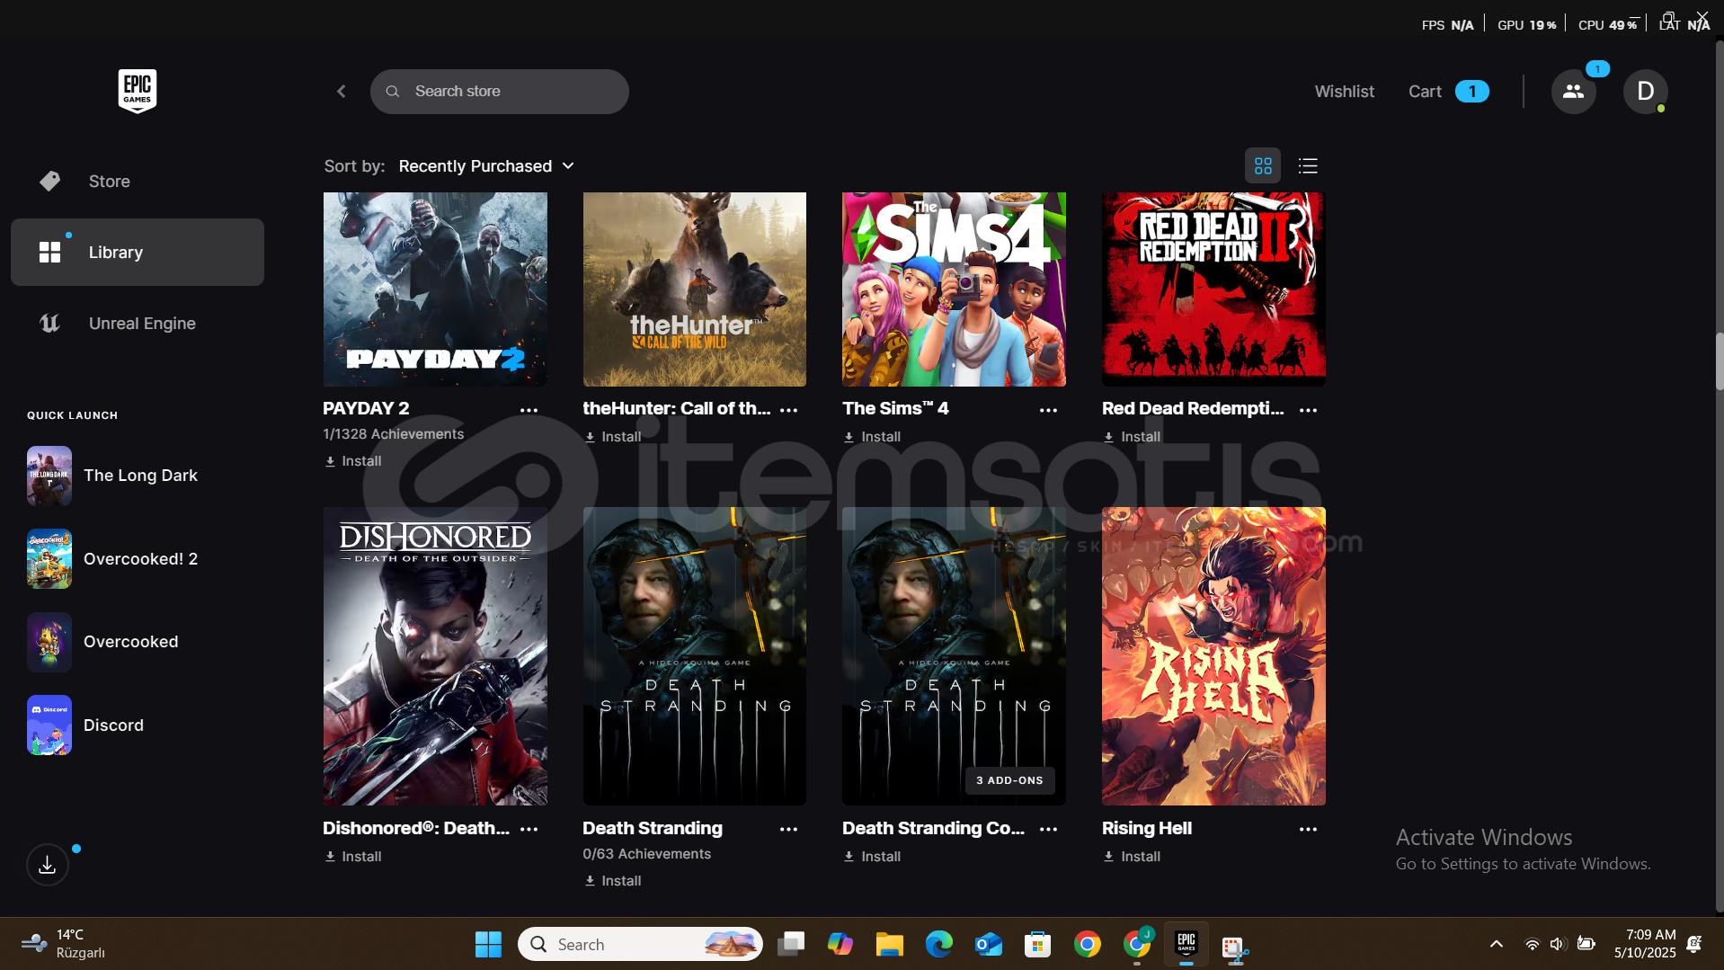Go back with the left chevron arrow
Image resolution: width=1724 pixels, height=970 pixels.
point(342,92)
